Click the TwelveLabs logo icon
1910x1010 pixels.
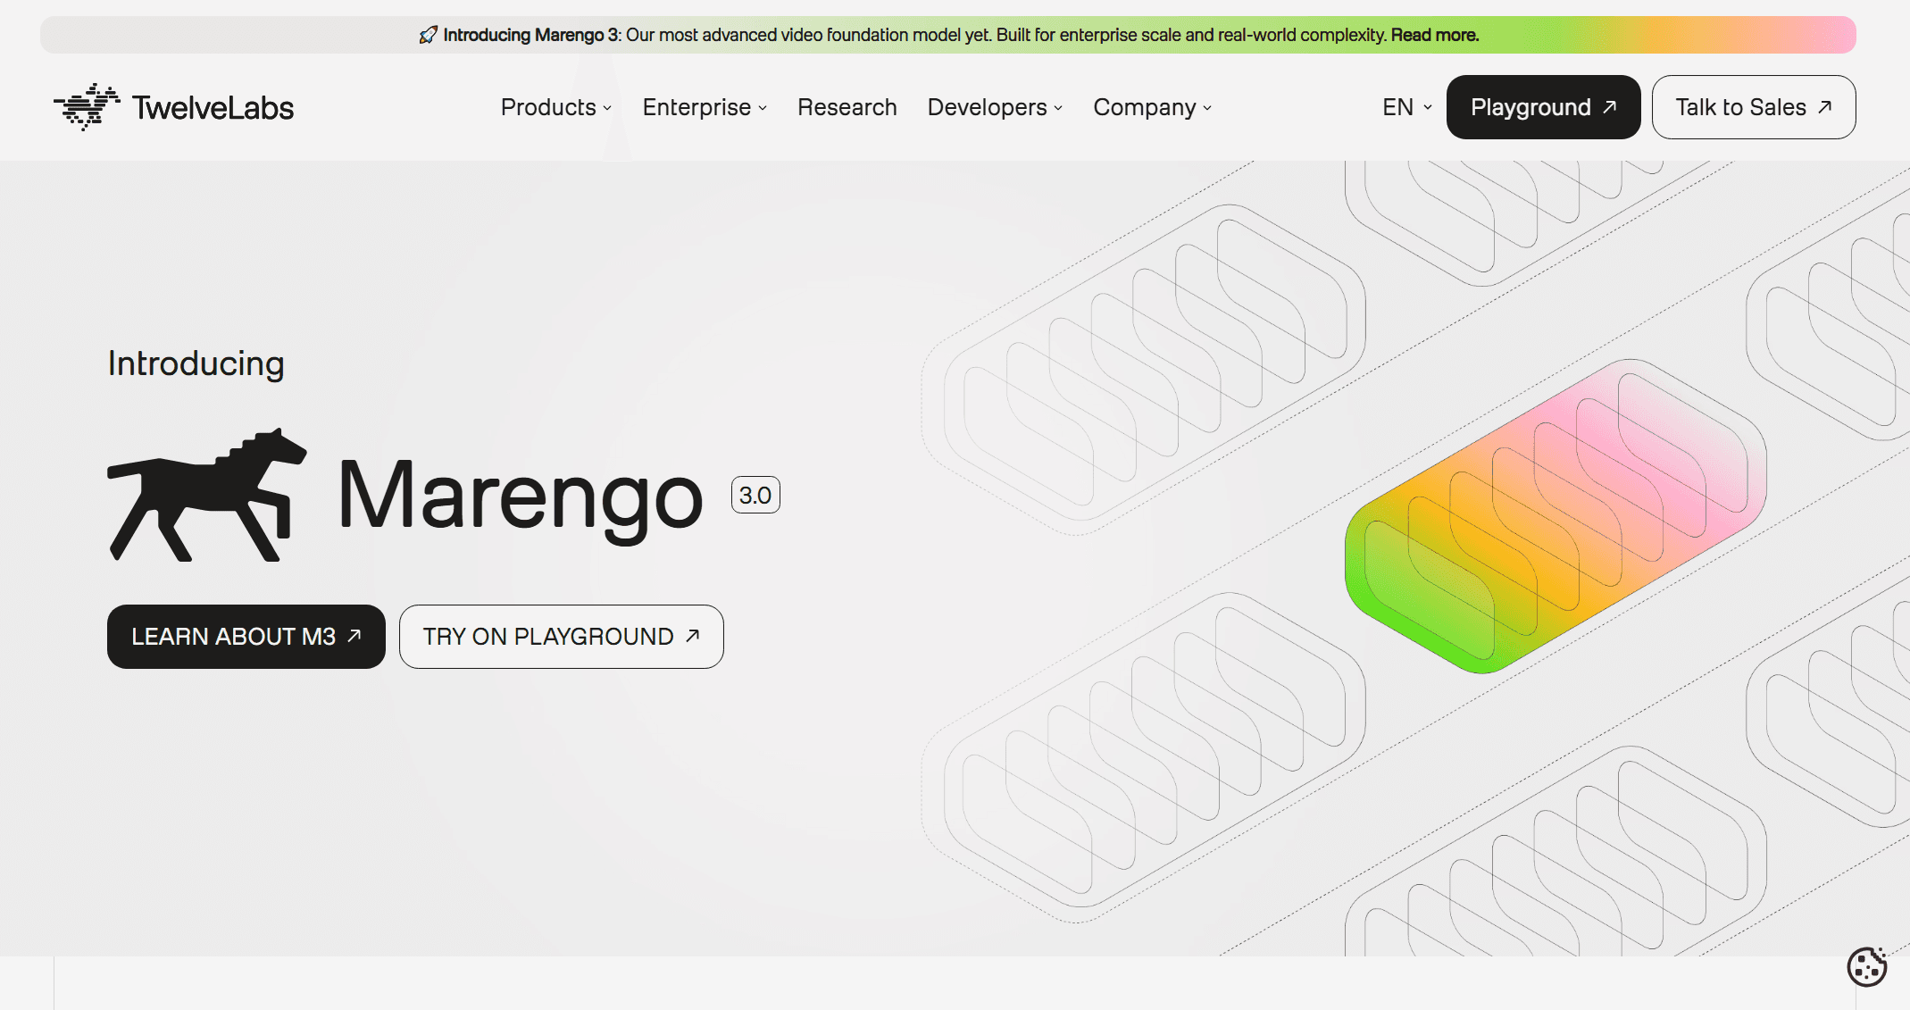click(x=87, y=107)
